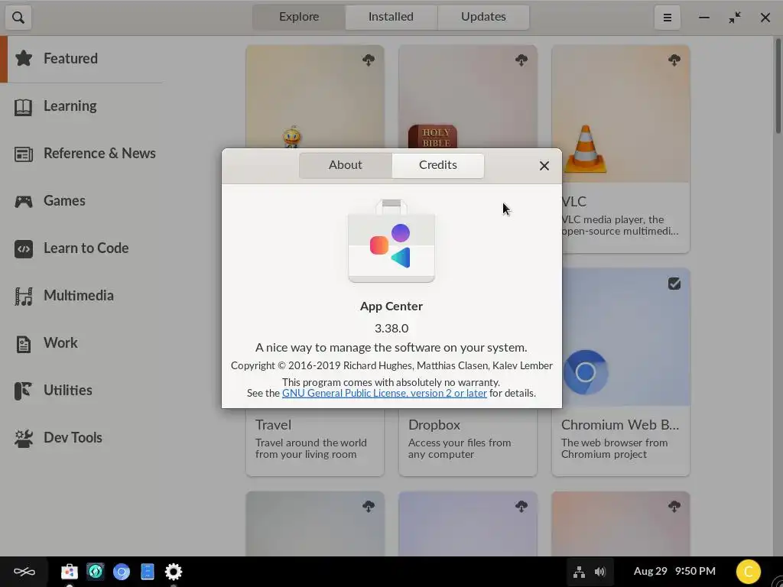Open App Center from the taskbar
Image resolution: width=783 pixels, height=587 pixels.
(x=70, y=572)
